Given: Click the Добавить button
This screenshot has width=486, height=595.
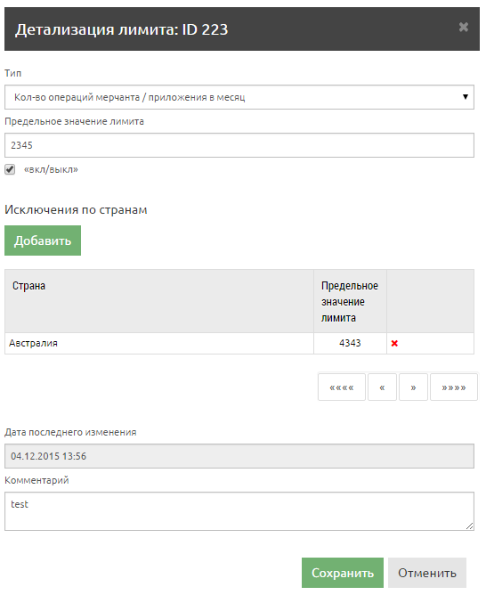Looking at the screenshot, I should pyautogui.click(x=43, y=240).
